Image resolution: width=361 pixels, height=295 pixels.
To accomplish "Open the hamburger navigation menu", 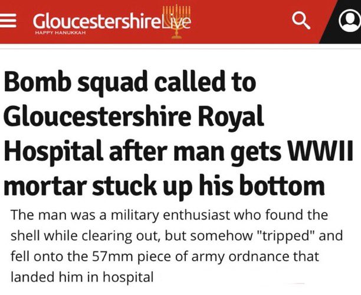I will pyautogui.click(x=8, y=21).
